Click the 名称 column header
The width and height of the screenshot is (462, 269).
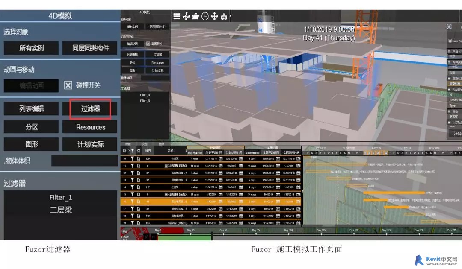point(170,151)
